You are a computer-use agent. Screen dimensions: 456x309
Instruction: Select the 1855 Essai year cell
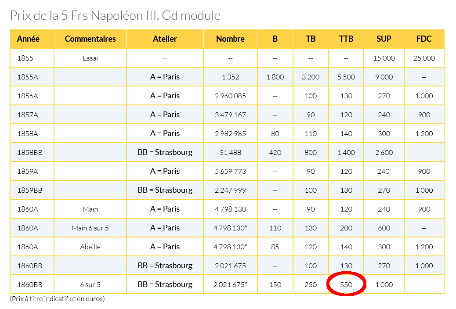[x=25, y=58]
